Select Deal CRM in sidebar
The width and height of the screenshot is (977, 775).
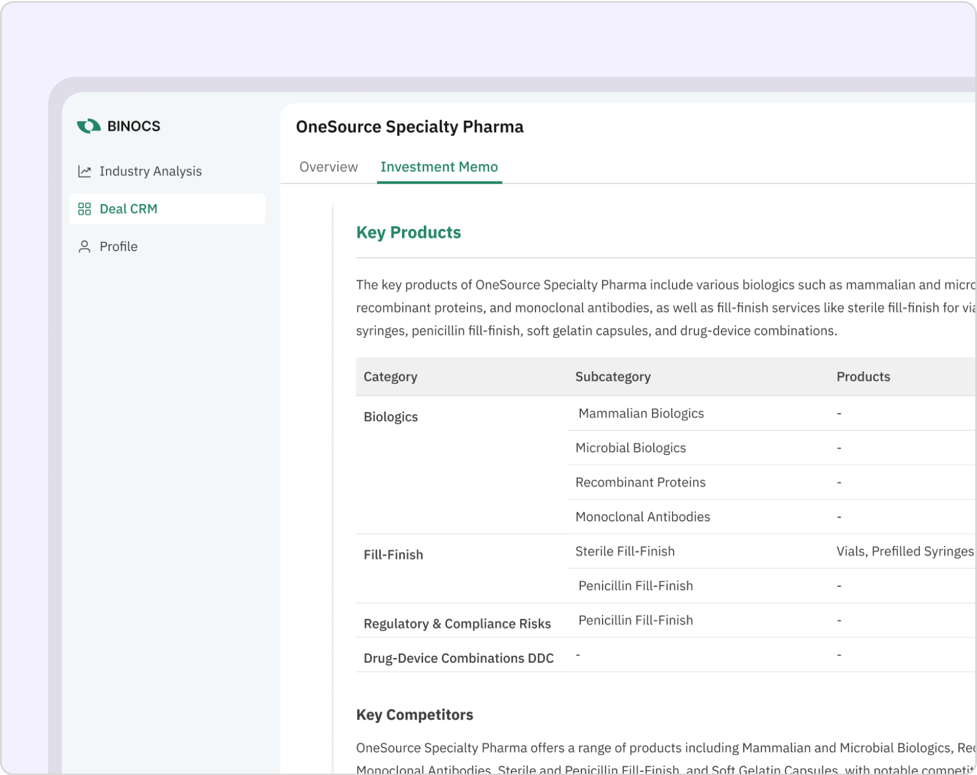pyautogui.click(x=167, y=209)
